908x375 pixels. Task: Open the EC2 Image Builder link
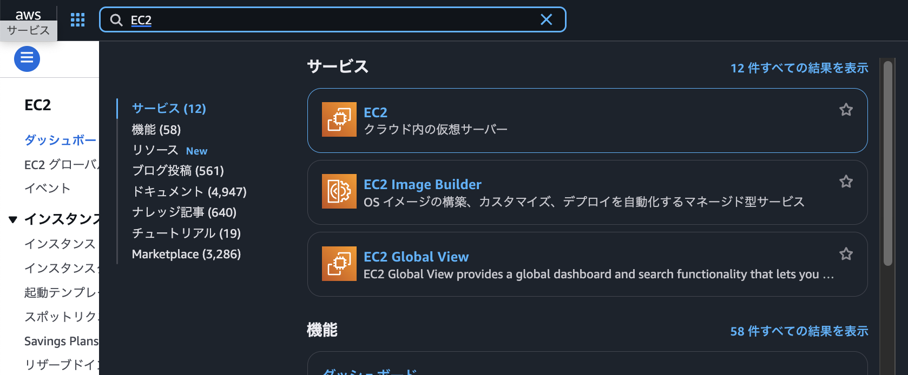click(423, 184)
